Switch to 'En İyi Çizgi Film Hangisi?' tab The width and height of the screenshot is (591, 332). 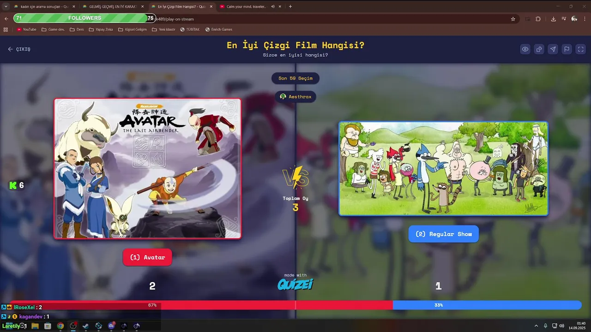(181, 6)
